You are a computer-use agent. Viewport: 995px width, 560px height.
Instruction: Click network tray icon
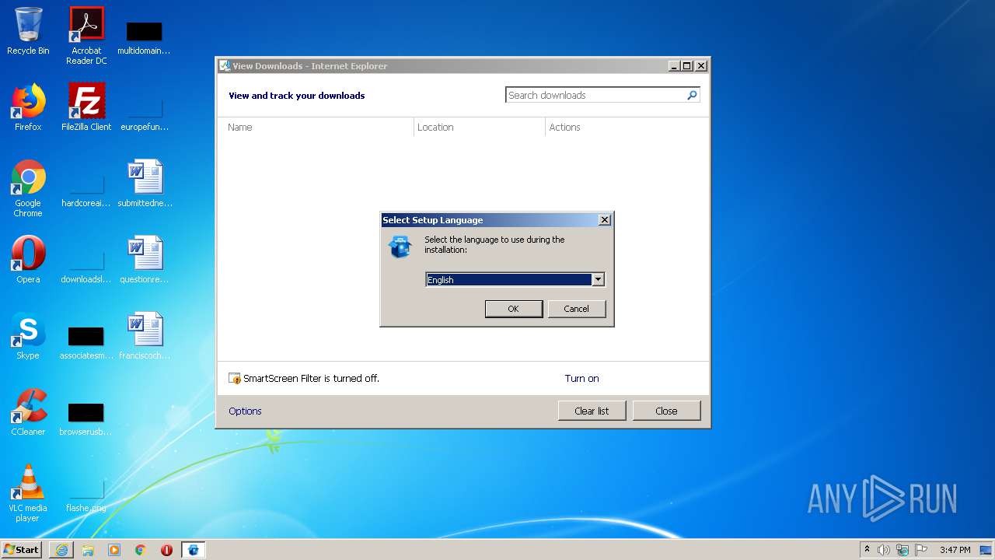(x=902, y=550)
